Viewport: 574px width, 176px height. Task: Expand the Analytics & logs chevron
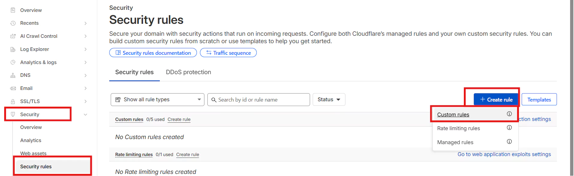[85, 62]
